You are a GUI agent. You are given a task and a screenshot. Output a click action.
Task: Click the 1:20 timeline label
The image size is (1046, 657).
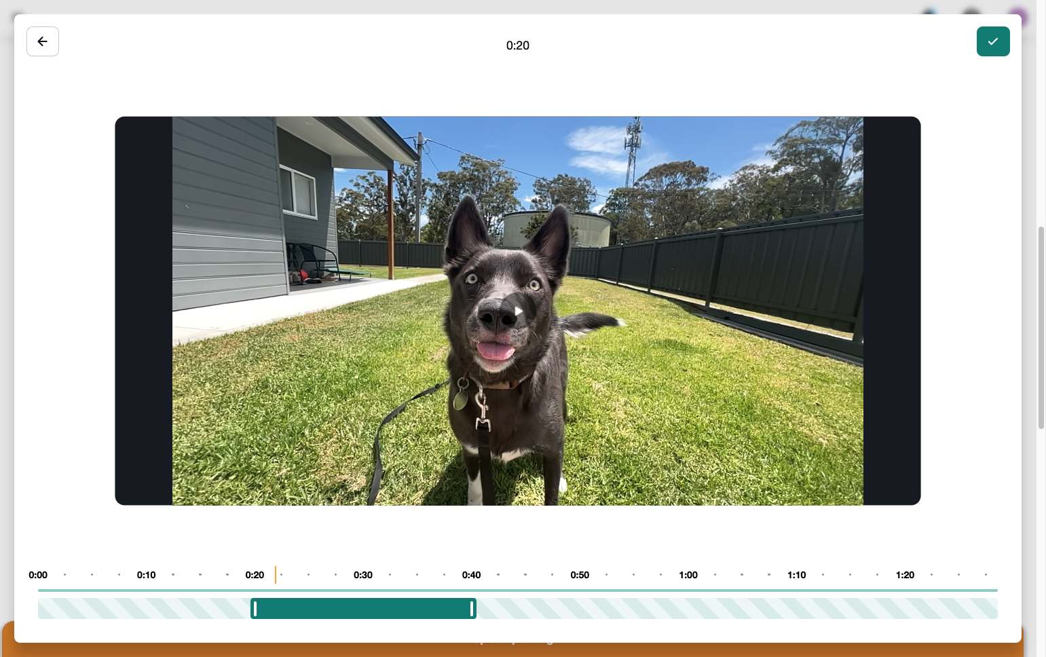pos(905,575)
